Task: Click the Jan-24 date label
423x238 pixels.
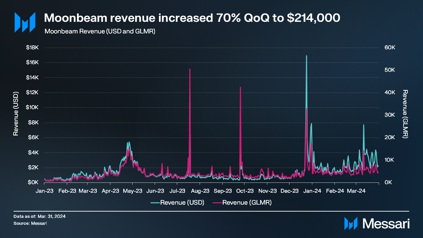Action: (x=312, y=191)
